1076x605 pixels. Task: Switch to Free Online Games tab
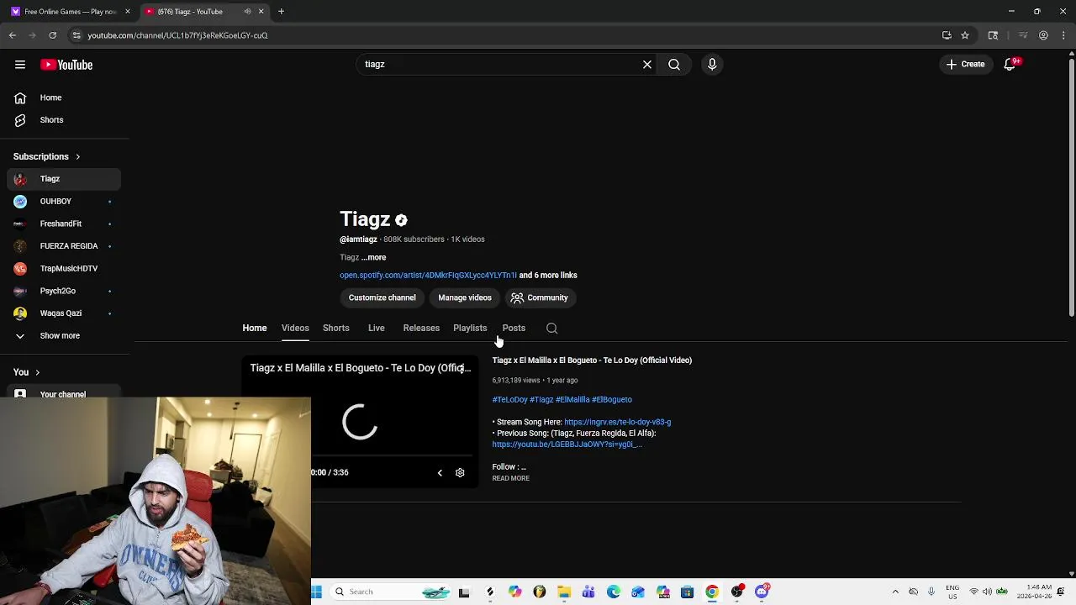tap(71, 12)
